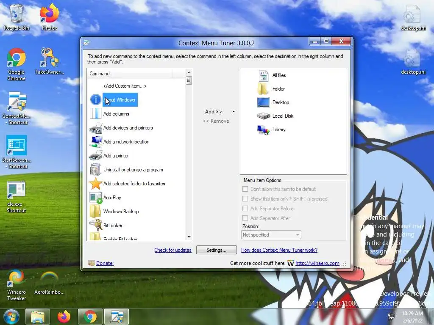Image resolution: width=434 pixels, height=325 pixels.
Task: Select the Folder destination icon
Action: (x=263, y=89)
